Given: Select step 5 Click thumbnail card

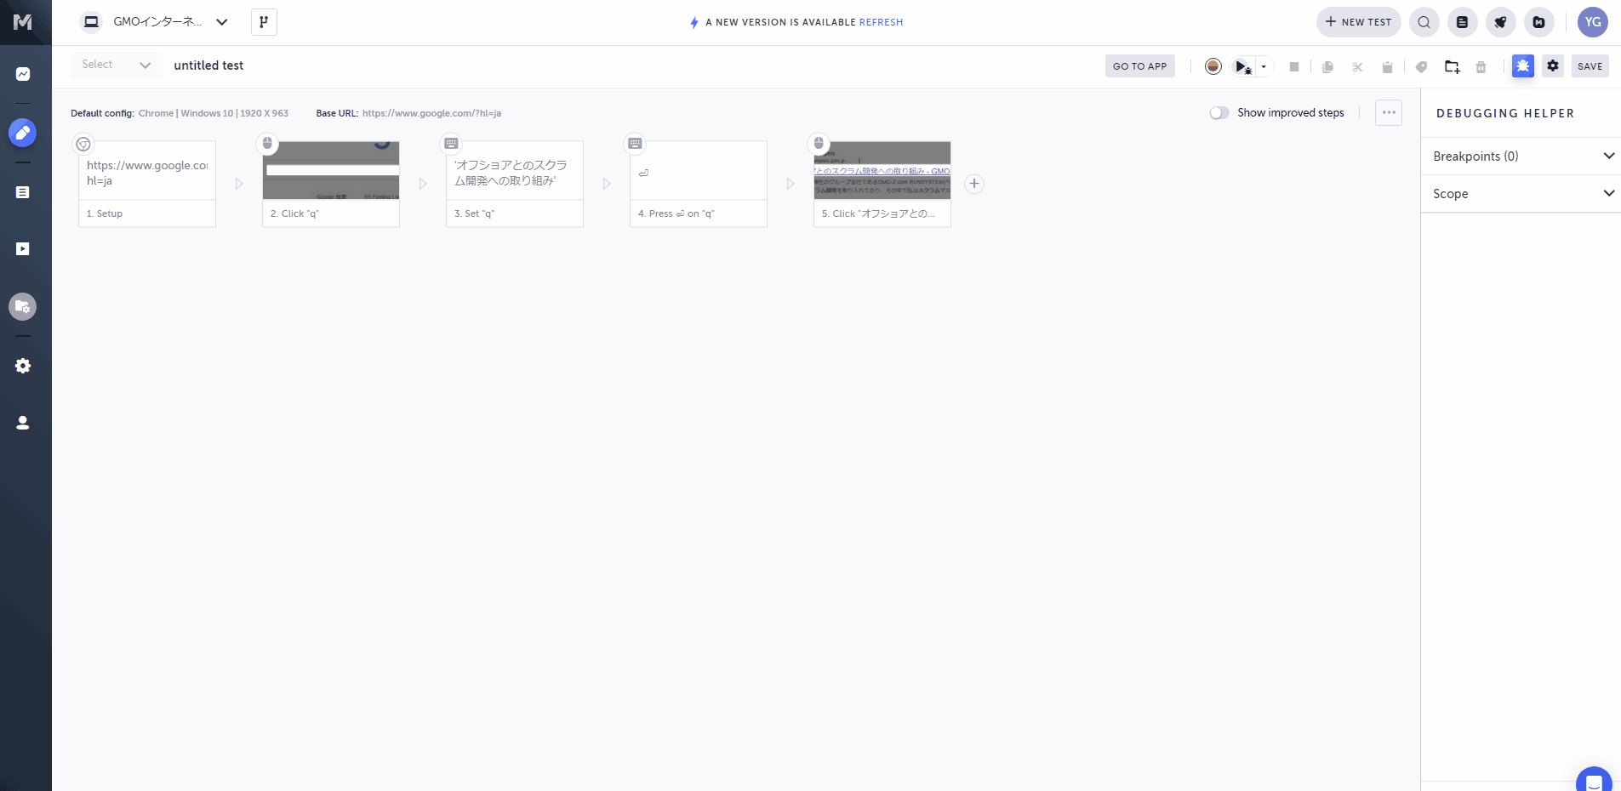Looking at the screenshot, I should 882,184.
